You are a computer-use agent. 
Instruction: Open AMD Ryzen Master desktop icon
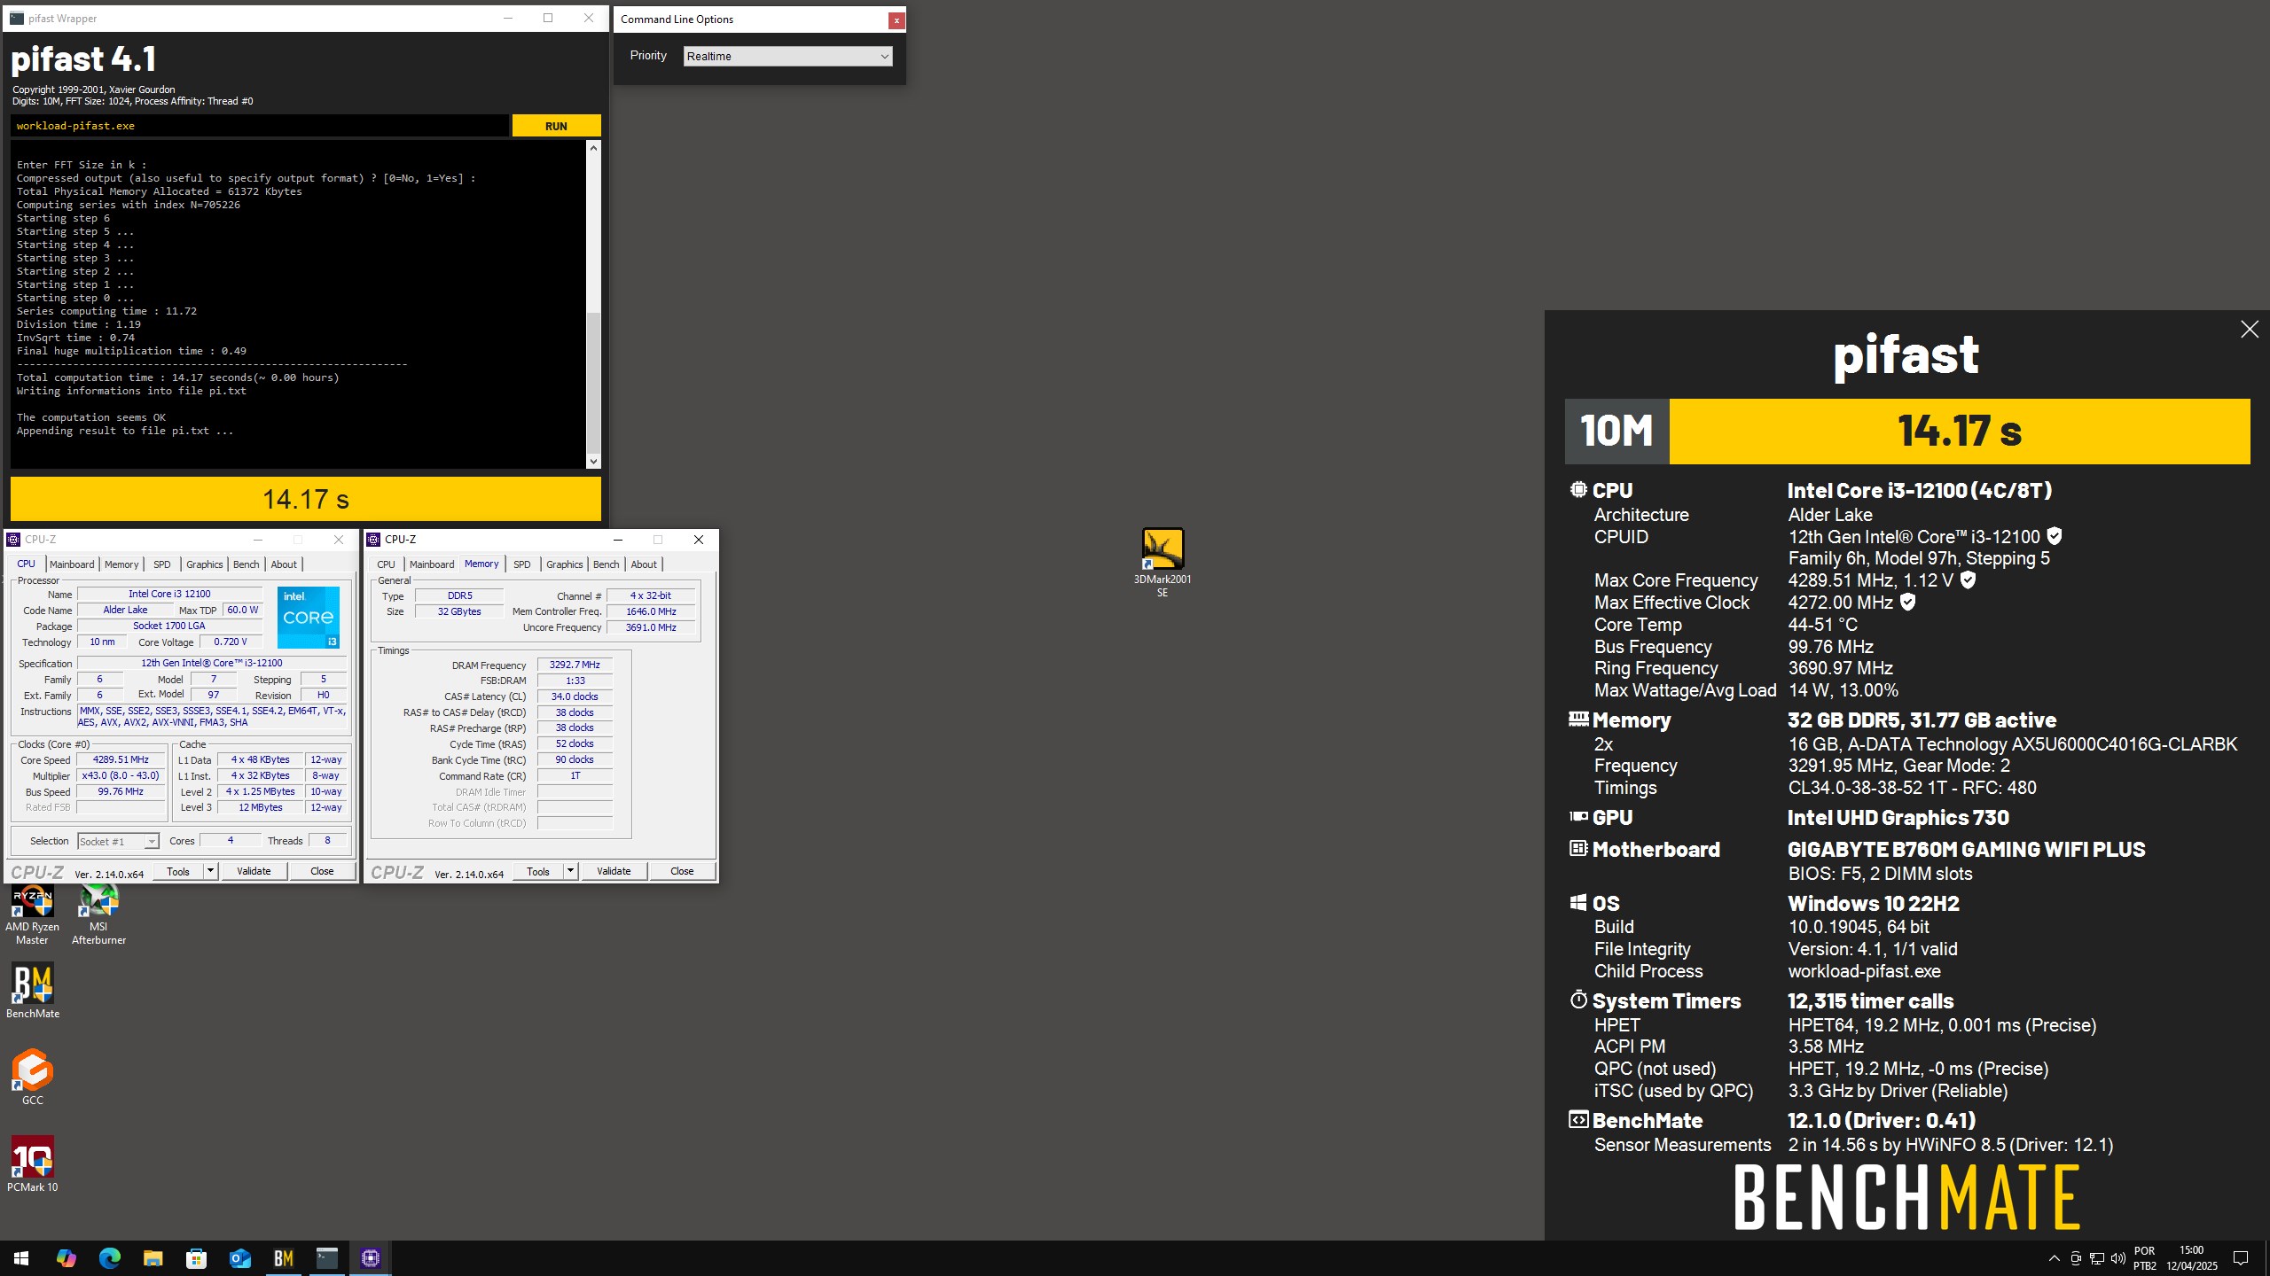pyautogui.click(x=32, y=914)
